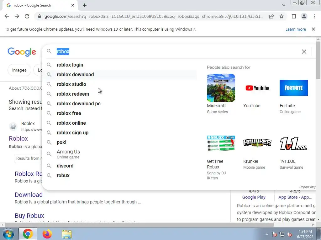Choose suggestion roblox studio

tap(119, 84)
